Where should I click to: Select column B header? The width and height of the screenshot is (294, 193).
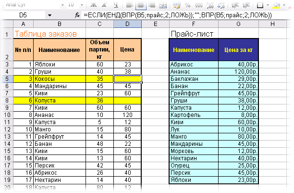click(x=60, y=24)
